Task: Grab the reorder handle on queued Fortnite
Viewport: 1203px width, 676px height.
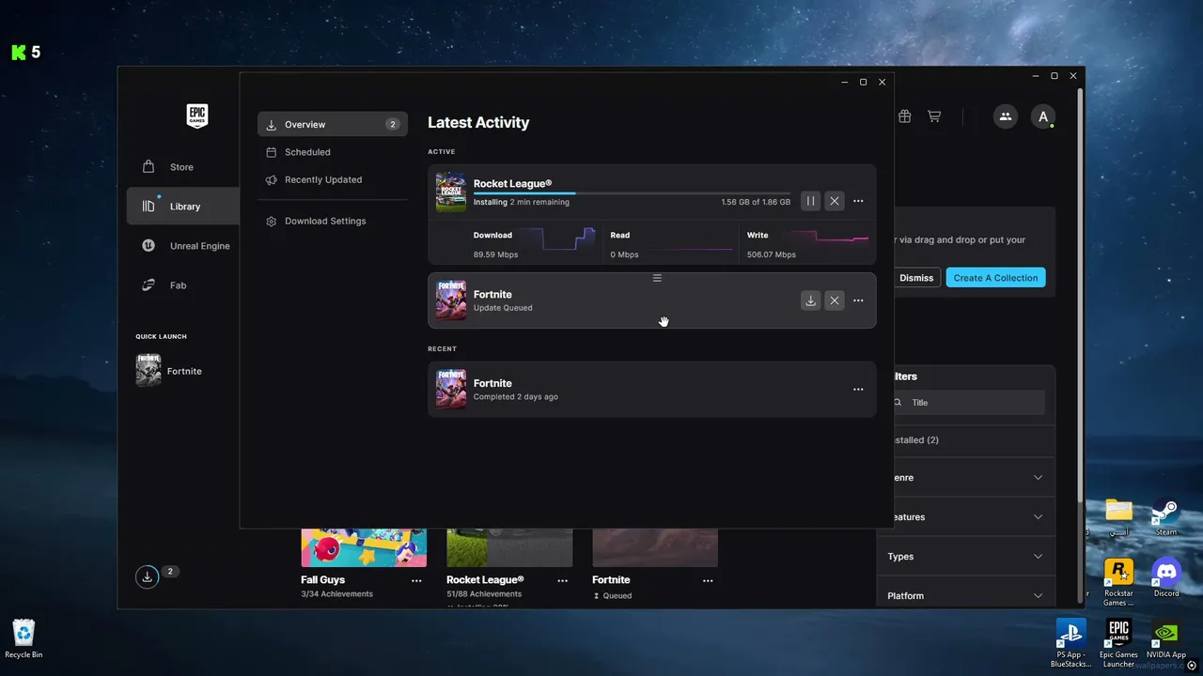Action: click(657, 278)
